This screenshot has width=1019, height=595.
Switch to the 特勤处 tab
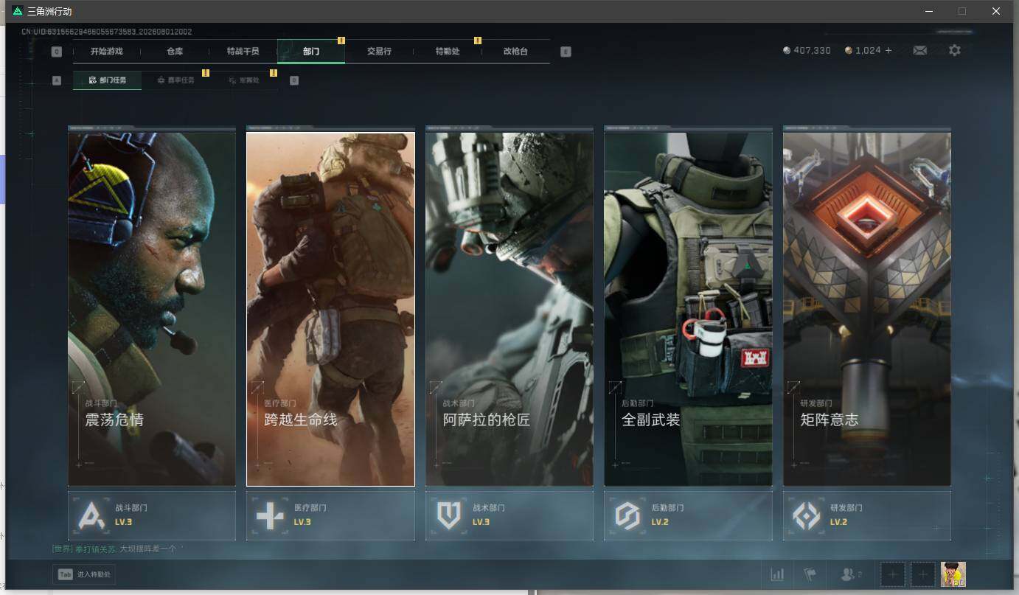(x=448, y=52)
